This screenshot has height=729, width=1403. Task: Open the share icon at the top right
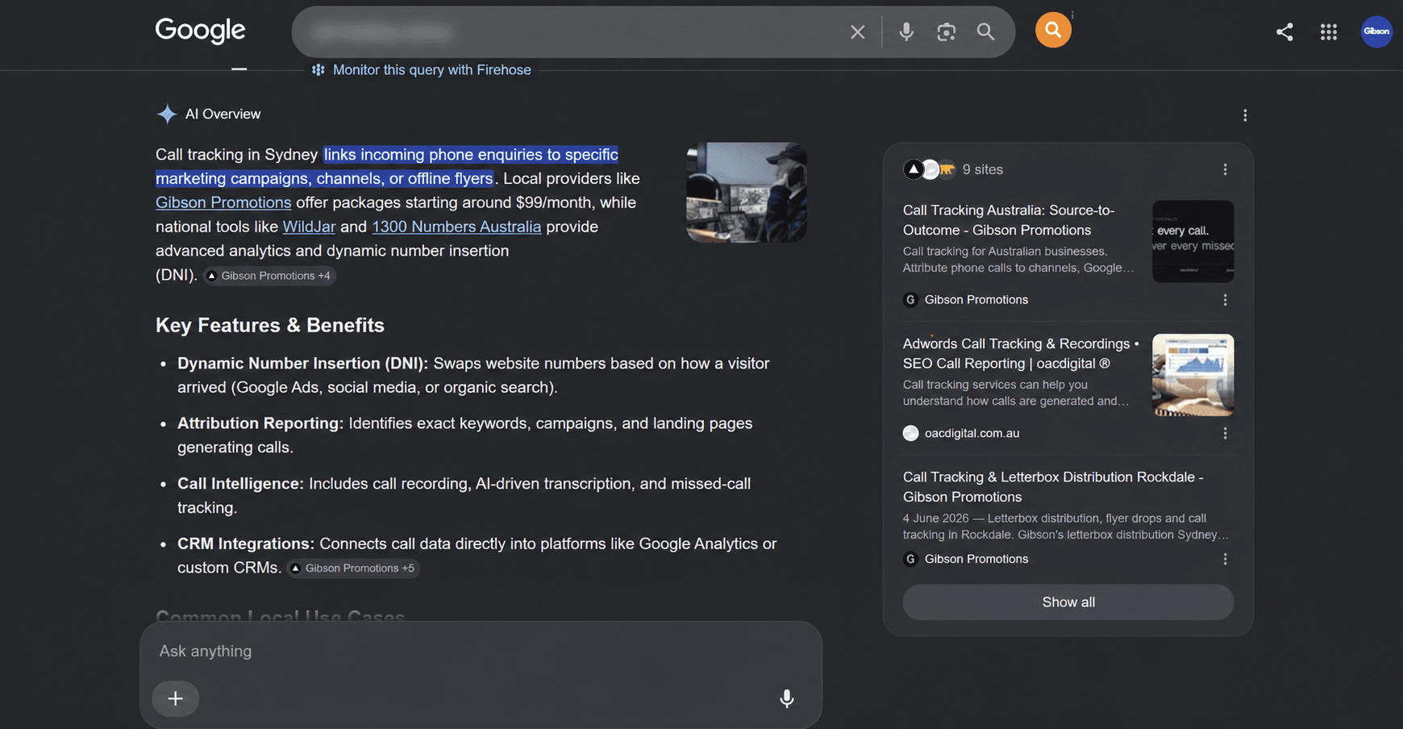1284,31
